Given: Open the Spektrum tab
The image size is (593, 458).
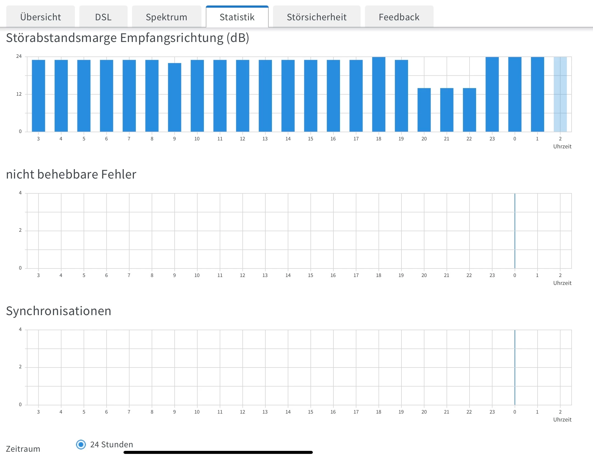Looking at the screenshot, I should click(166, 17).
